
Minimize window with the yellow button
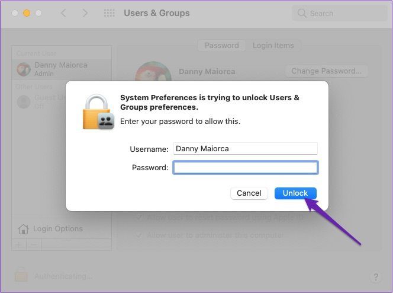point(27,13)
